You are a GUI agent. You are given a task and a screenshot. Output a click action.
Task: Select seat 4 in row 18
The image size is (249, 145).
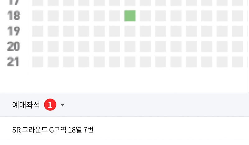point(84,16)
